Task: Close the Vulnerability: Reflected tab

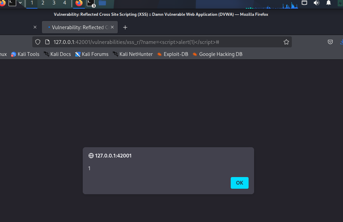Action: (x=112, y=27)
